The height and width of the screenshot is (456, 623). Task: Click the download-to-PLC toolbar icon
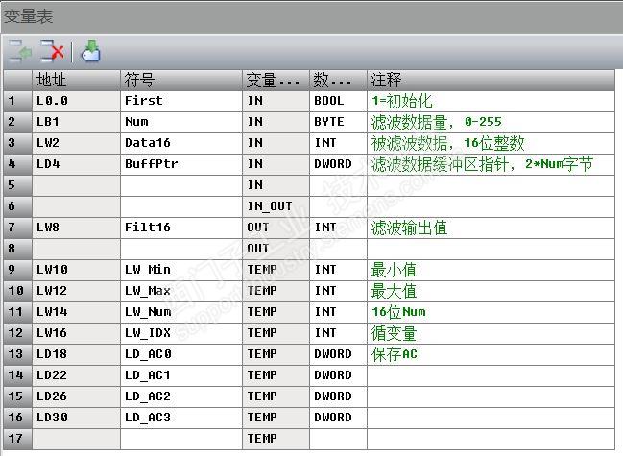click(91, 51)
